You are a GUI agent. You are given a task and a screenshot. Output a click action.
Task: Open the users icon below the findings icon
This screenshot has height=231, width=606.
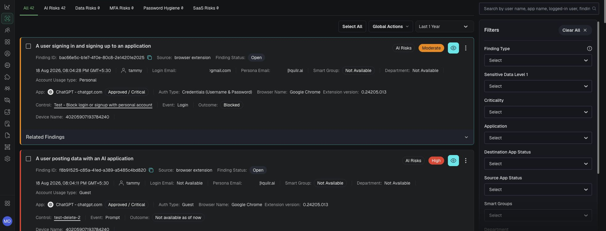(7, 30)
